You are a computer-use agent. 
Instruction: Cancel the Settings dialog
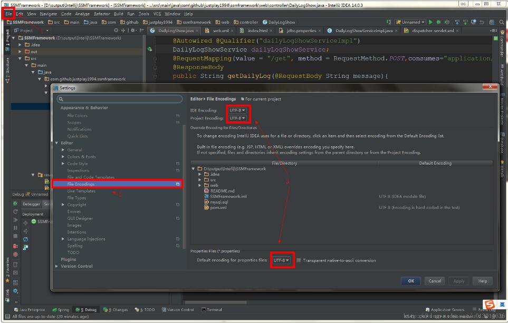(434, 281)
